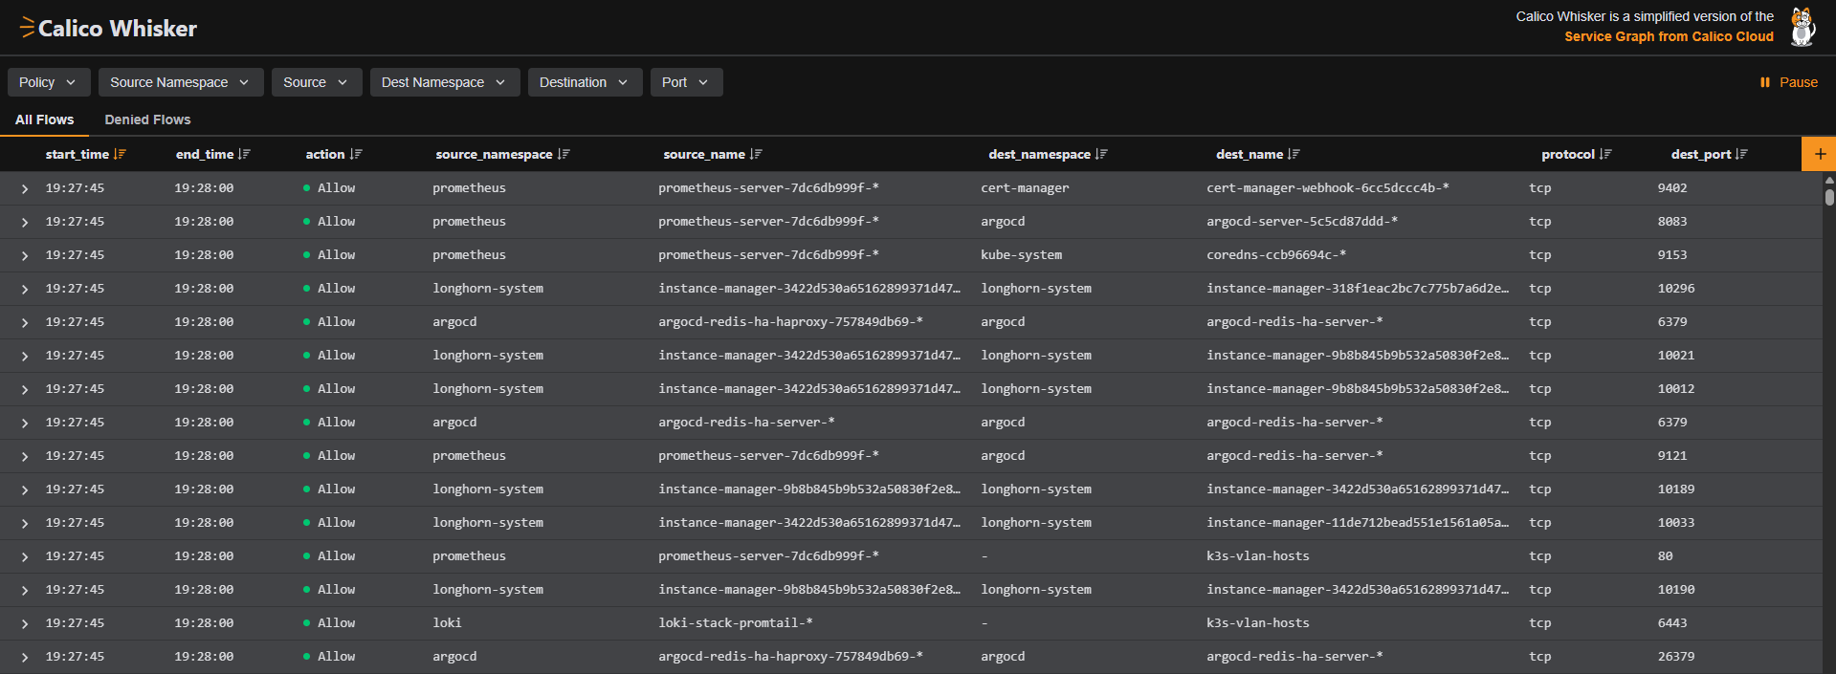Open the Source Namespace filter dropdown
The height and width of the screenshot is (674, 1836).
[x=180, y=82]
